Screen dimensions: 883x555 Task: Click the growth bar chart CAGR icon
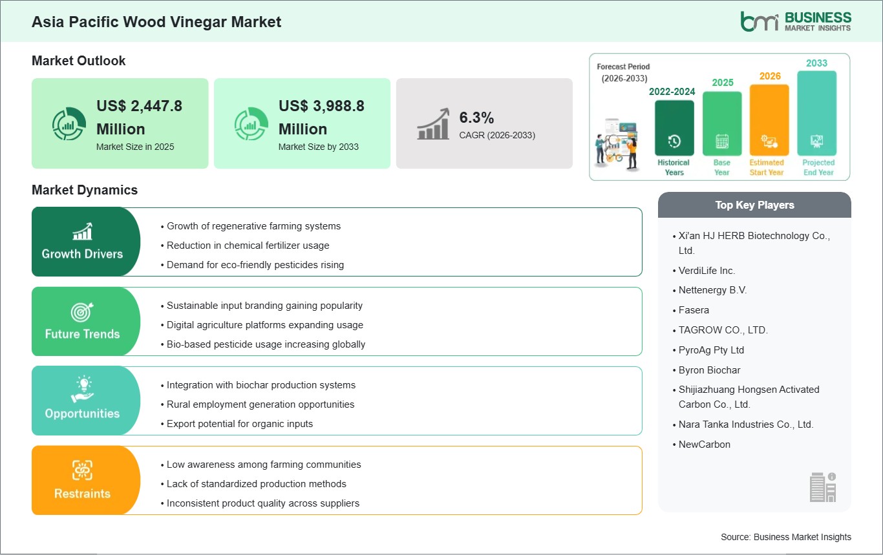434,124
